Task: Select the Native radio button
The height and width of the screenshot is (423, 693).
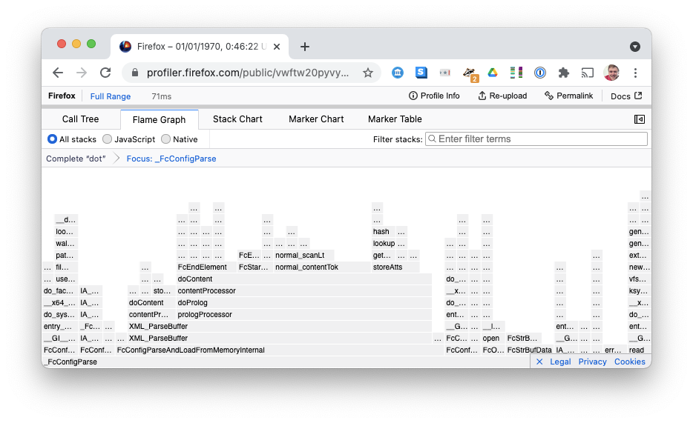Action: point(165,139)
